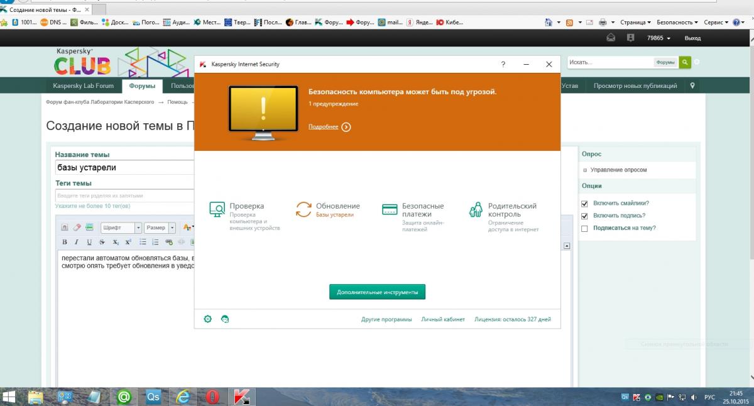This screenshot has height=406, width=754.
Task: Apply subscript in forum editor
Action: click(116, 242)
